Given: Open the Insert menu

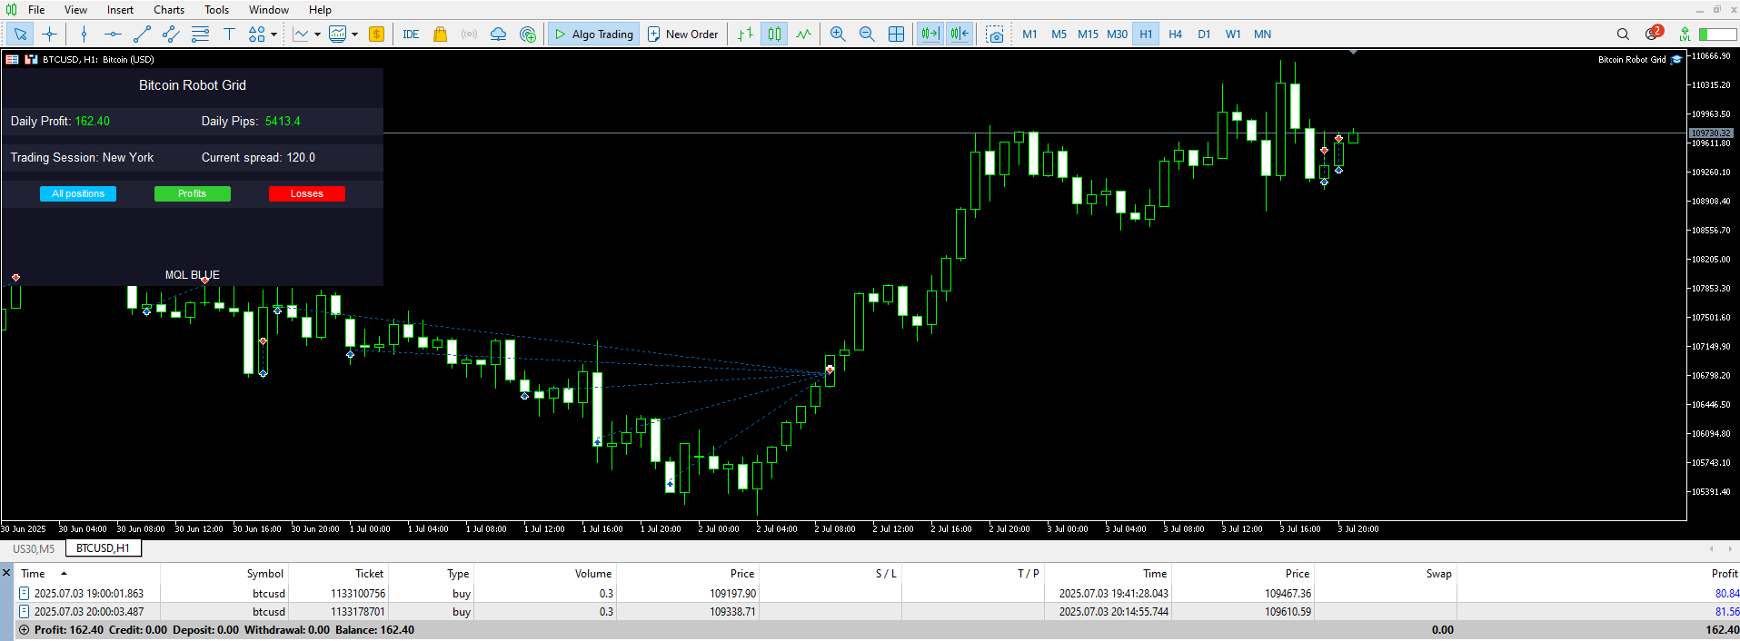Looking at the screenshot, I should [120, 10].
